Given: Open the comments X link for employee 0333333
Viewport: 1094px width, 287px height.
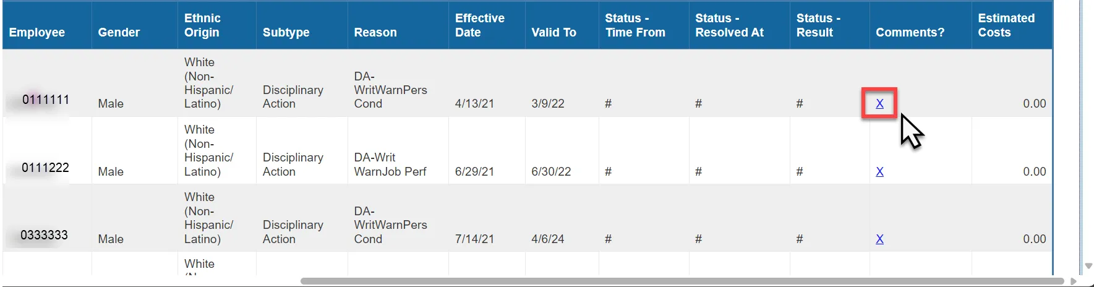Looking at the screenshot, I should coord(879,239).
